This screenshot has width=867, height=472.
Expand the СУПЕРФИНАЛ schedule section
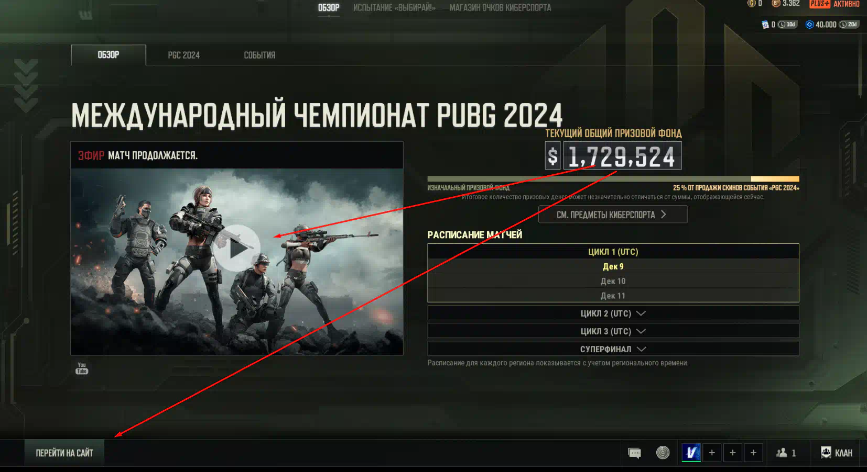pos(613,349)
